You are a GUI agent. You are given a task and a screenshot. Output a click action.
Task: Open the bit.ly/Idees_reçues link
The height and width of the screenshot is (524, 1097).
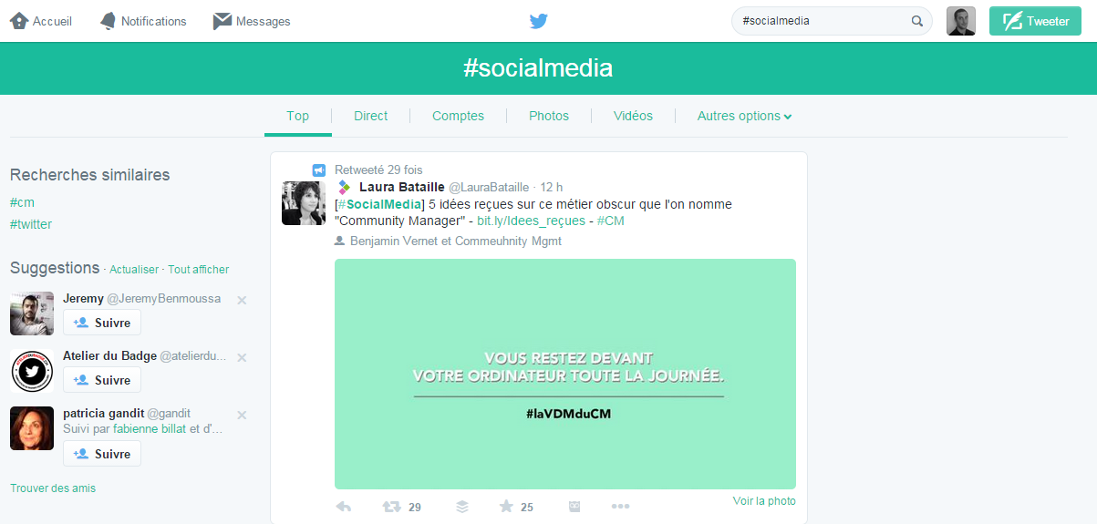(531, 221)
